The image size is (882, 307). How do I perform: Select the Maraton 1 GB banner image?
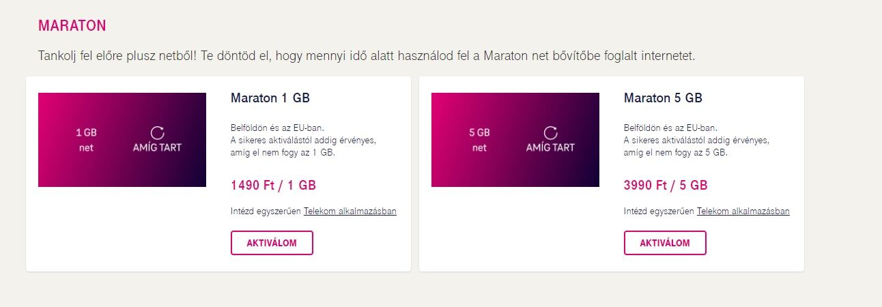pos(122,140)
